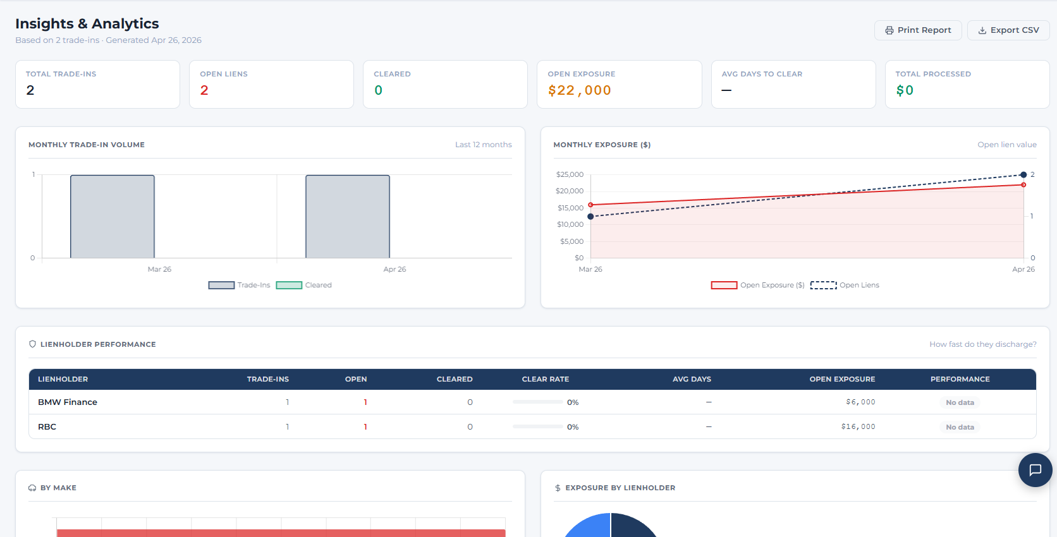Select the RBC lienholder row

(x=532, y=426)
